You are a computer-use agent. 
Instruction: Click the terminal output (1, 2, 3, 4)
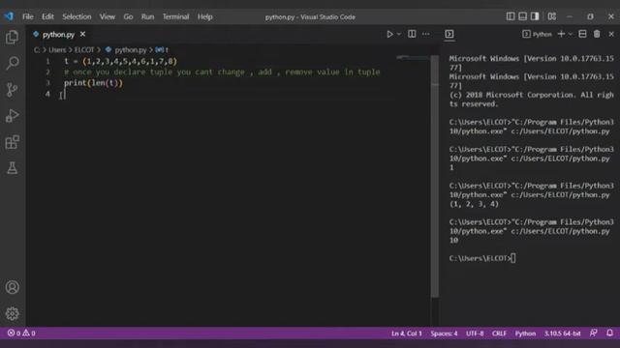pos(474,204)
